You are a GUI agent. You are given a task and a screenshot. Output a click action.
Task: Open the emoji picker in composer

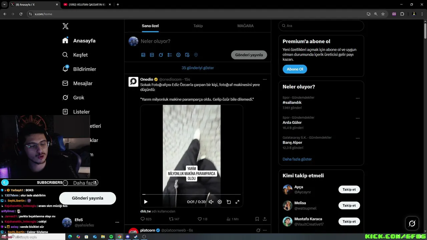(178, 55)
